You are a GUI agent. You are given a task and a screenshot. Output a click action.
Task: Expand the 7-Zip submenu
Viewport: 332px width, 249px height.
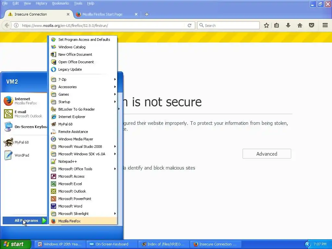83,79
